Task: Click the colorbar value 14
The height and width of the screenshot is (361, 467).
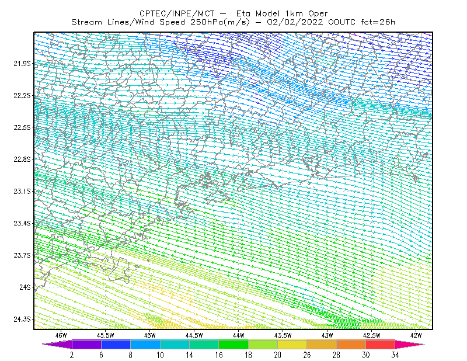Action: pos(189,355)
